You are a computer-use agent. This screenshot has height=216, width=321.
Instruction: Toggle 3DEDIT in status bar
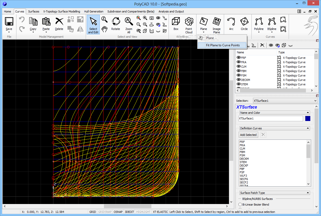[129, 212]
